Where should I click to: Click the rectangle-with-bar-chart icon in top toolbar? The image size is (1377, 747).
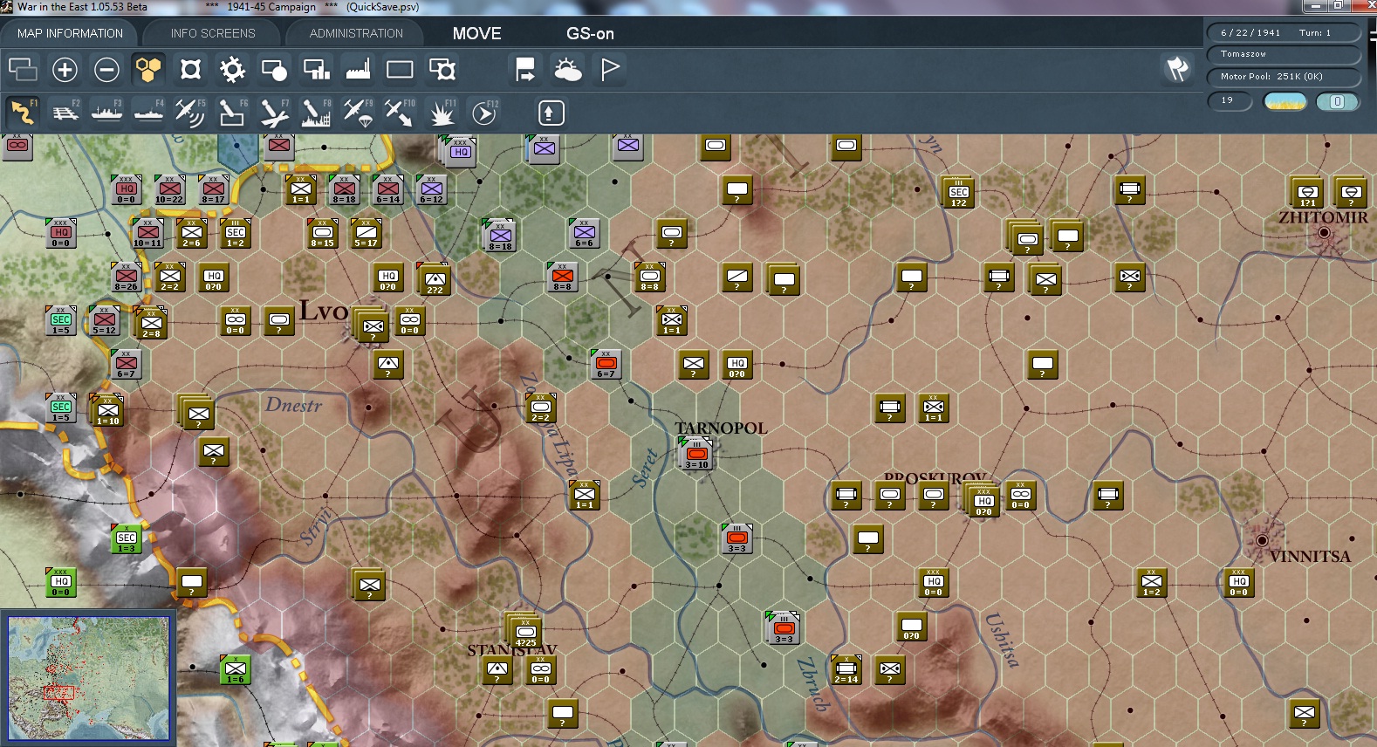coord(316,69)
